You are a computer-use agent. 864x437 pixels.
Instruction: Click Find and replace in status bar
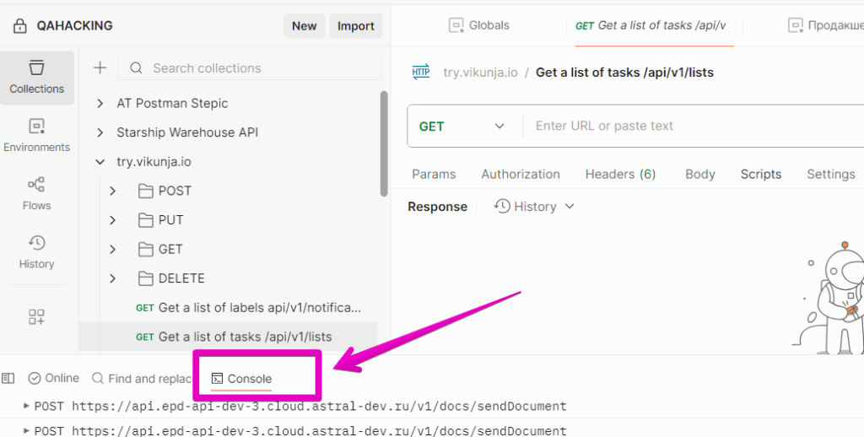click(x=142, y=379)
